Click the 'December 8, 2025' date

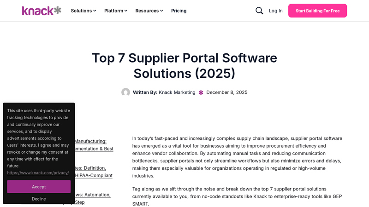click(x=227, y=92)
